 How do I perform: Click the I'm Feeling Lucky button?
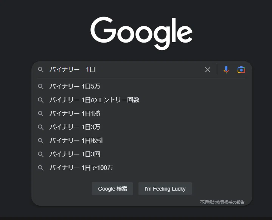click(x=165, y=189)
